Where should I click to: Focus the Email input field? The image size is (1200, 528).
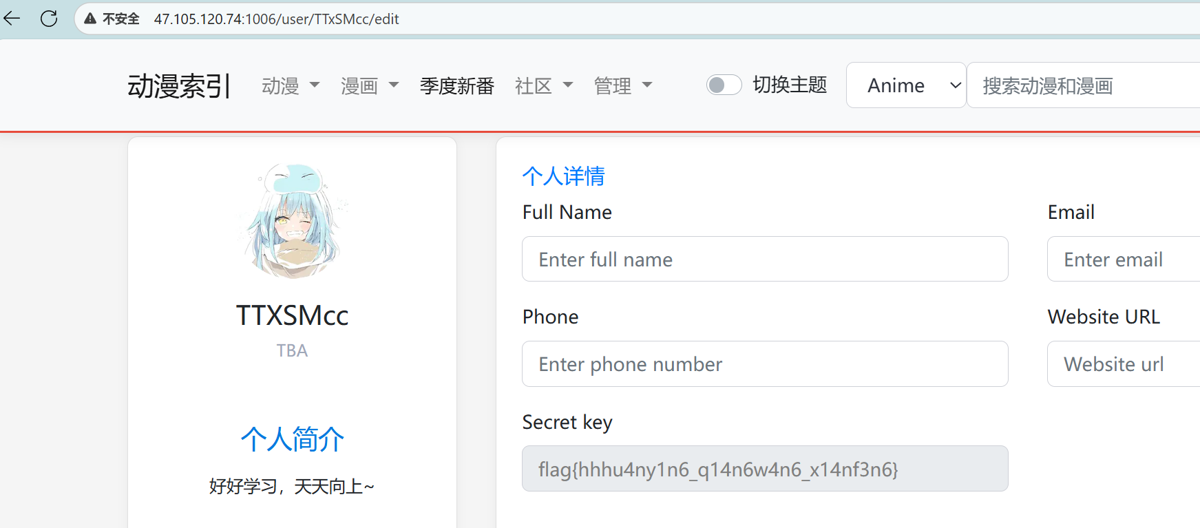point(1124,259)
